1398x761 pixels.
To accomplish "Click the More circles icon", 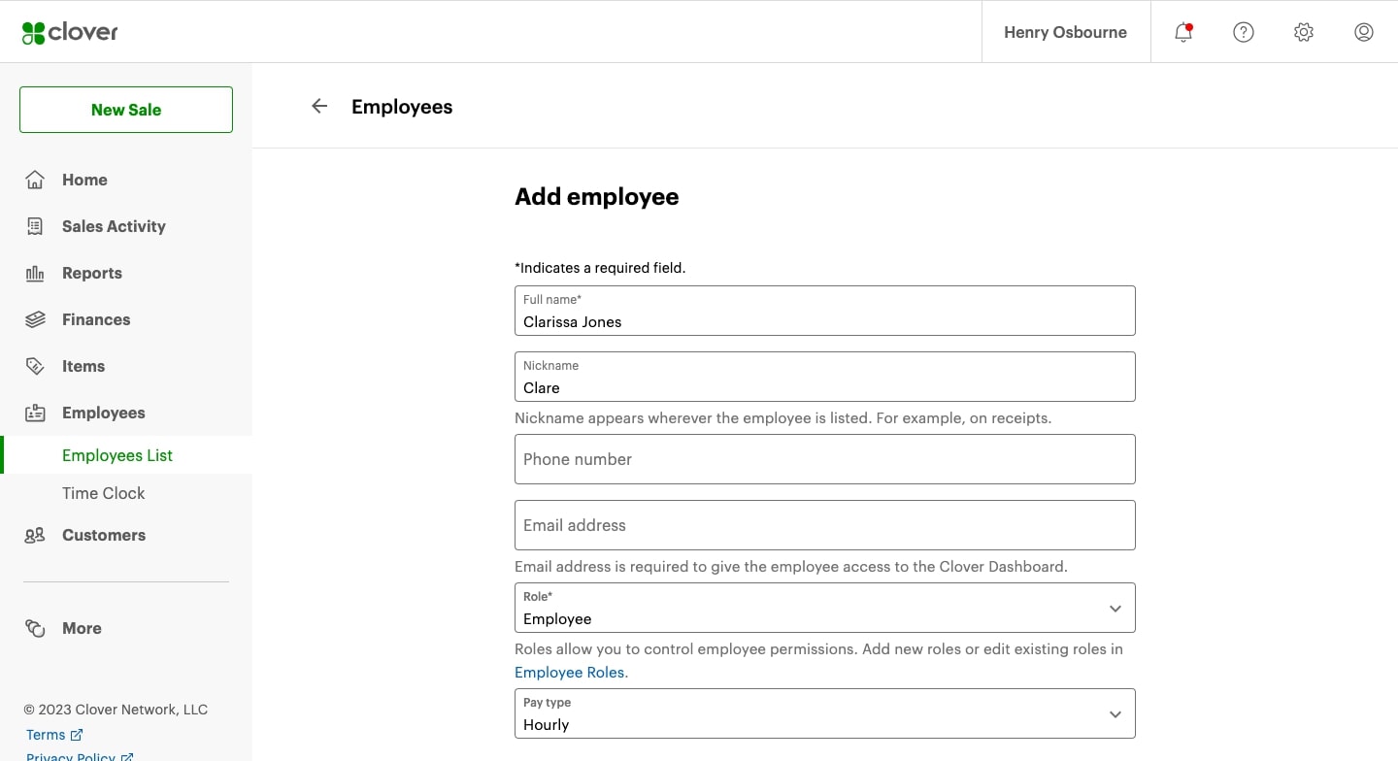I will [35, 628].
